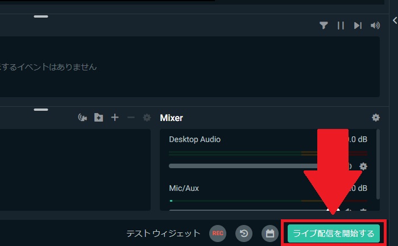Viewport: 398px width, 246px height.
Task: Add a new source plus icon
Action: coord(115,118)
